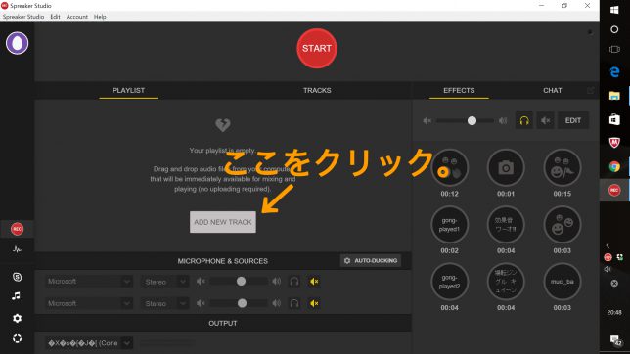Image resolution: width=630 pixels, height=354 pixels.
Task: Toggle effects headphones monitoring
Action: 524,120
